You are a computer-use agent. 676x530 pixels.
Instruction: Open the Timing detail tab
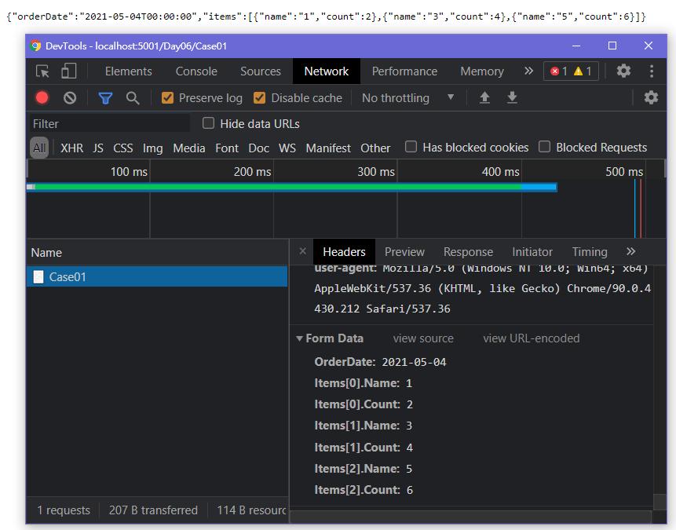pyautogui.click(x=590, y=252)
